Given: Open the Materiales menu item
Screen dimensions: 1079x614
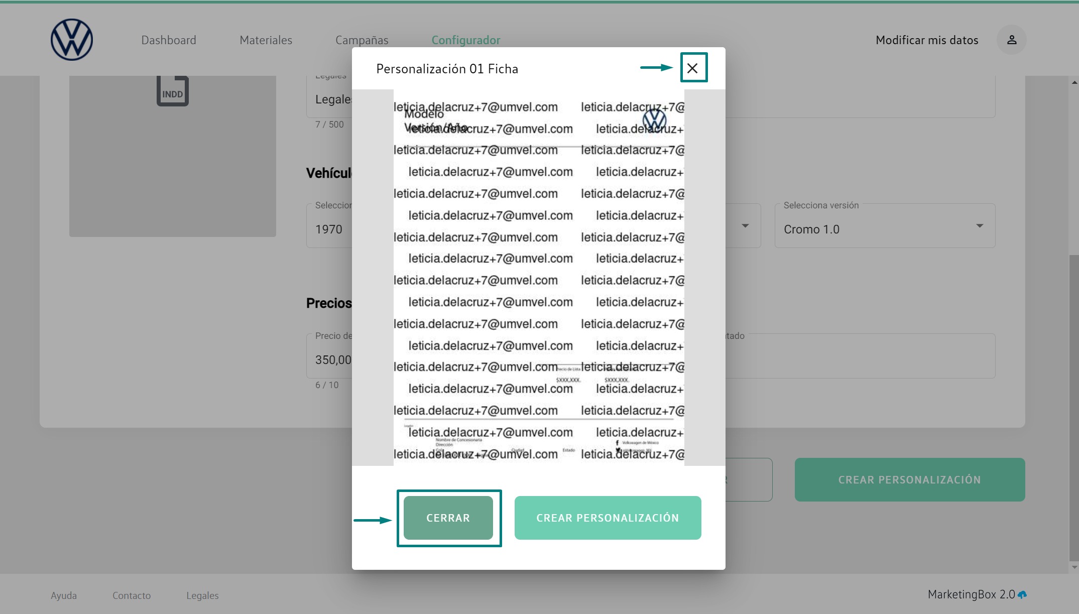Looking at the screenshot, I should point(266,40).
